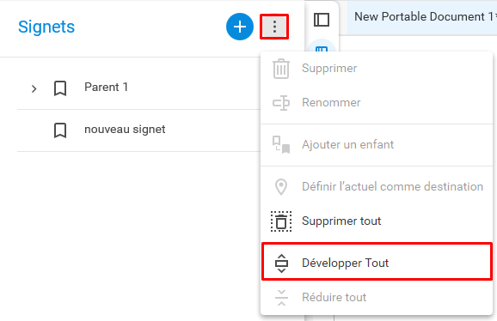Click the blue thumbnails panel icon in sidebar
Screen dimensions: 497x321
(322, 49)
